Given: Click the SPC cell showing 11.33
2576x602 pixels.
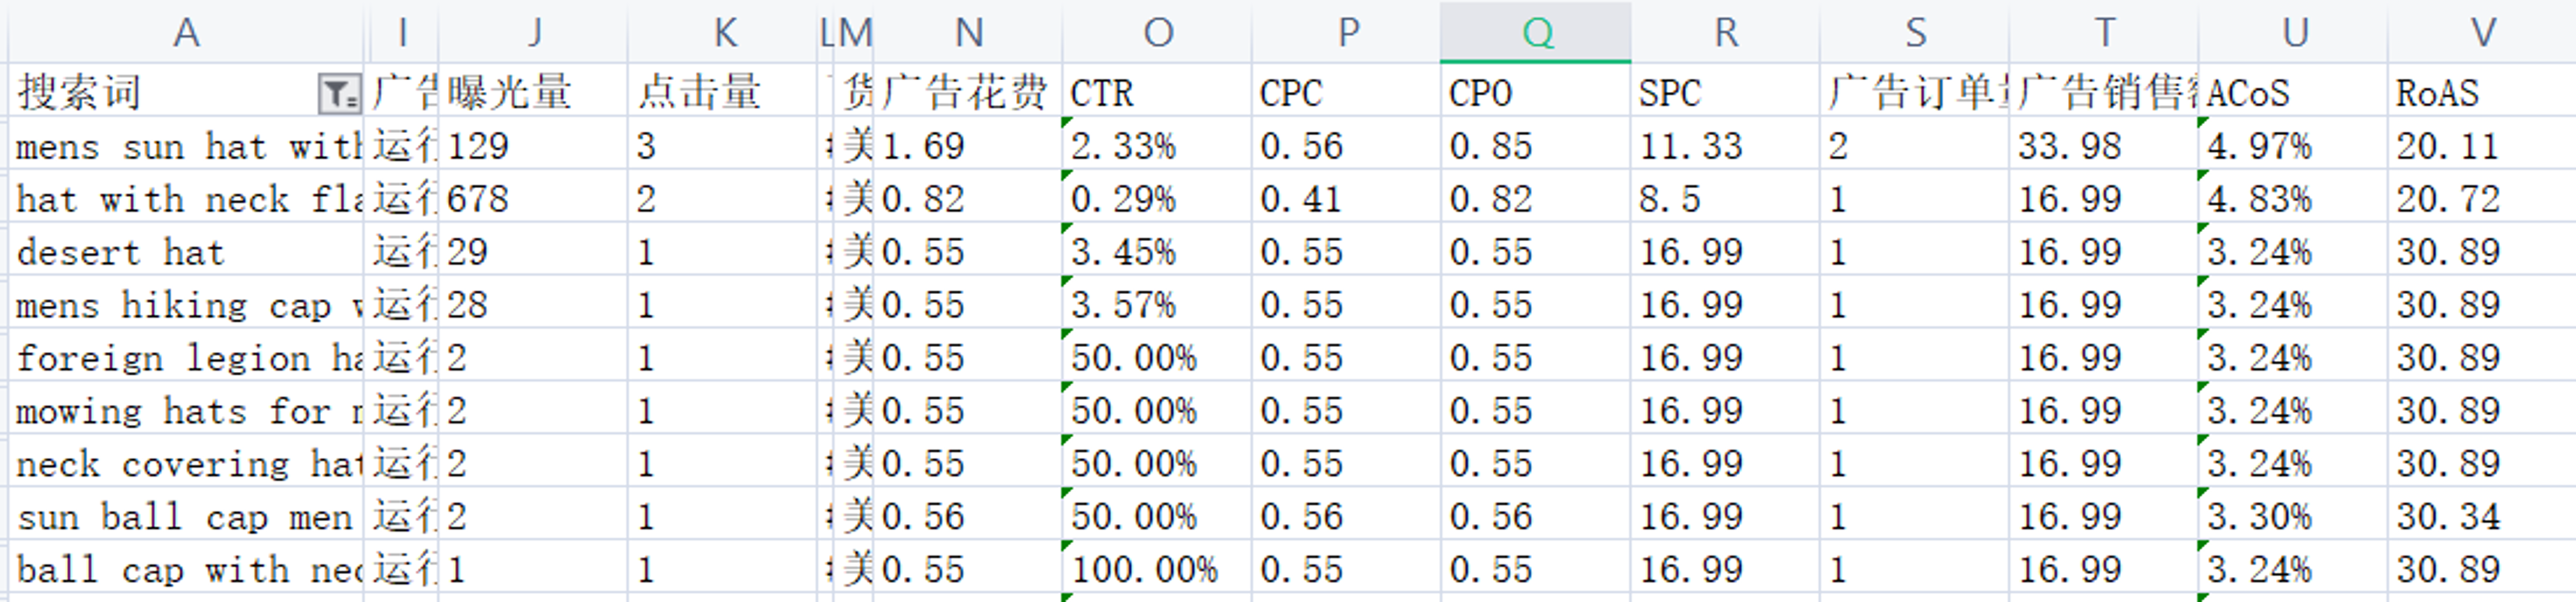Looking at the screenshot, I should point(1725,147).
